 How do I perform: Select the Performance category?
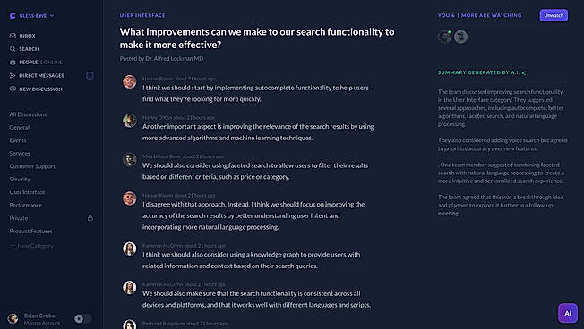tap(26, 206)
